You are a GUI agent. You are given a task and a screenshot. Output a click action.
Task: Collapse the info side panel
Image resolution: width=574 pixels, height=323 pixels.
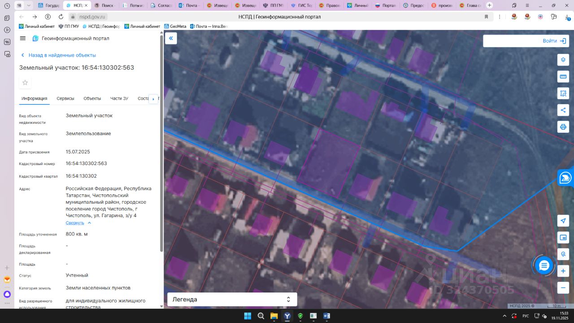171,38
